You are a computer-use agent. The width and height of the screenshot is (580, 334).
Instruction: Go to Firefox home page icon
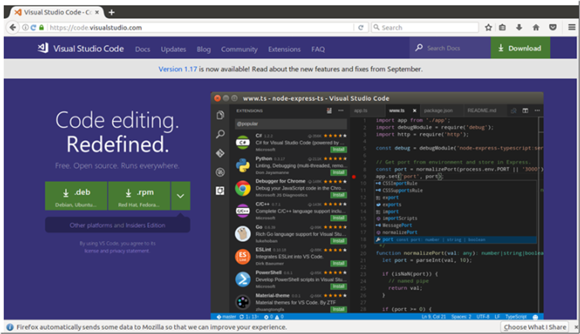(536, 28)
